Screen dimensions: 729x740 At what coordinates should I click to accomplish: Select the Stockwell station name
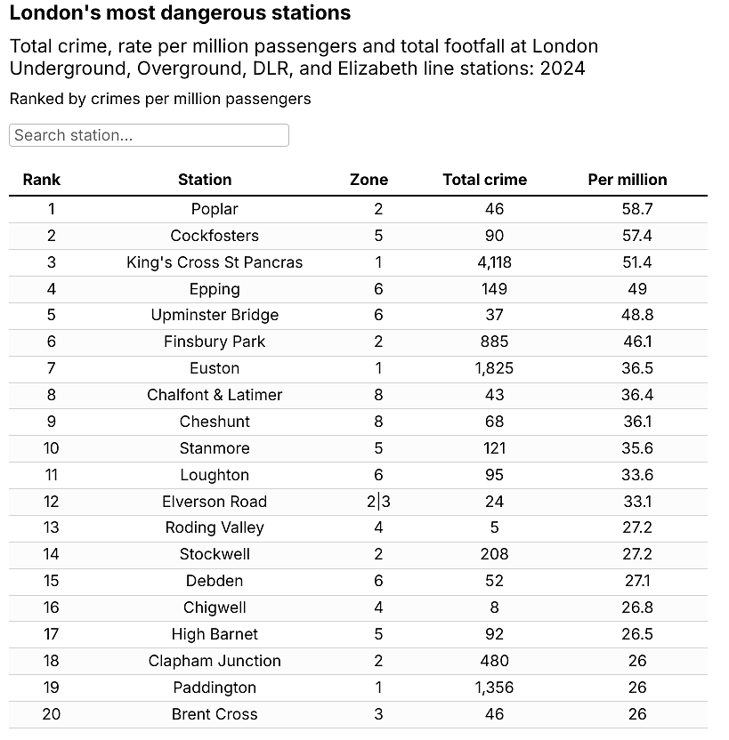coord(215,554)
